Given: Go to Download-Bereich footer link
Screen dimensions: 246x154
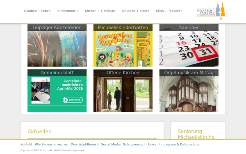Looking at the screenshot, I should point(84,144).
